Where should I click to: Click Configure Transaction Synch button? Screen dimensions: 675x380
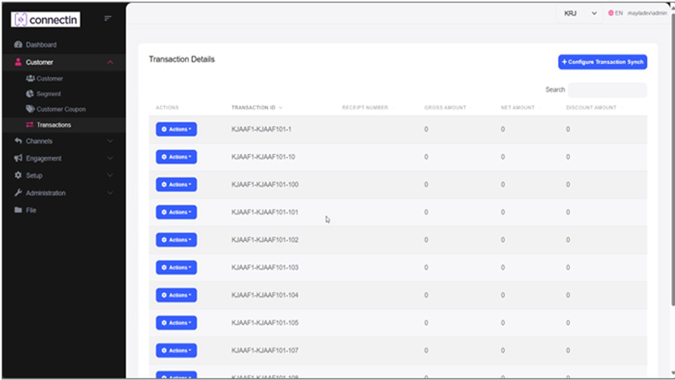tap(603, 62)
